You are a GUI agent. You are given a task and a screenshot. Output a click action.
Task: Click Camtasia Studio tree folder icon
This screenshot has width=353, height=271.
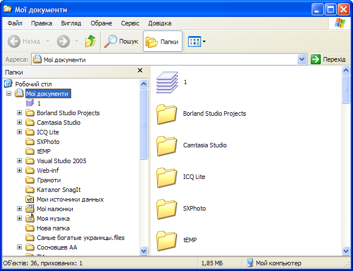tap(30, 123)
